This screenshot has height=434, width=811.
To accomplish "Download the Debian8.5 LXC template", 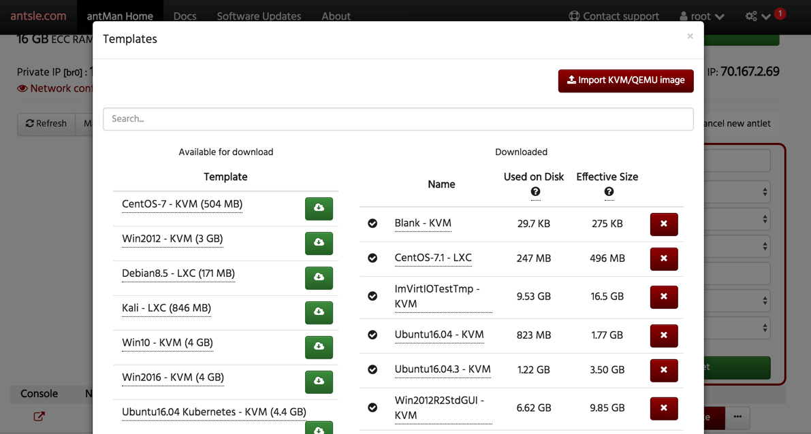I will [x=319, y=278].
